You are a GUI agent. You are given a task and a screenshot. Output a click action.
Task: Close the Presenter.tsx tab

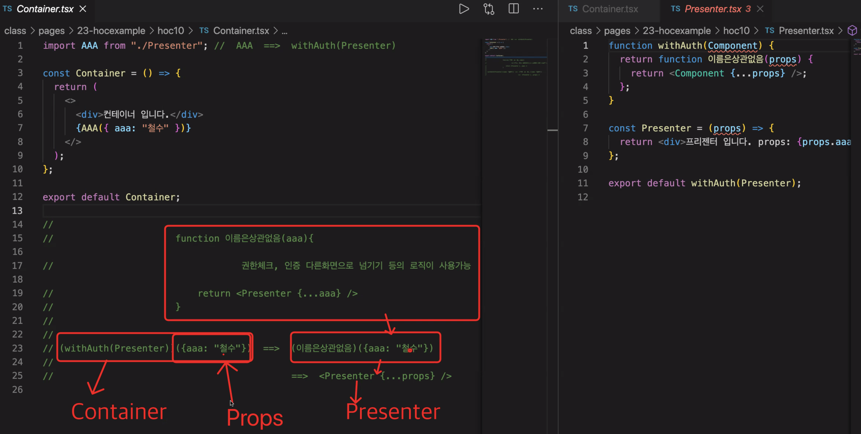tap(760, 9)
